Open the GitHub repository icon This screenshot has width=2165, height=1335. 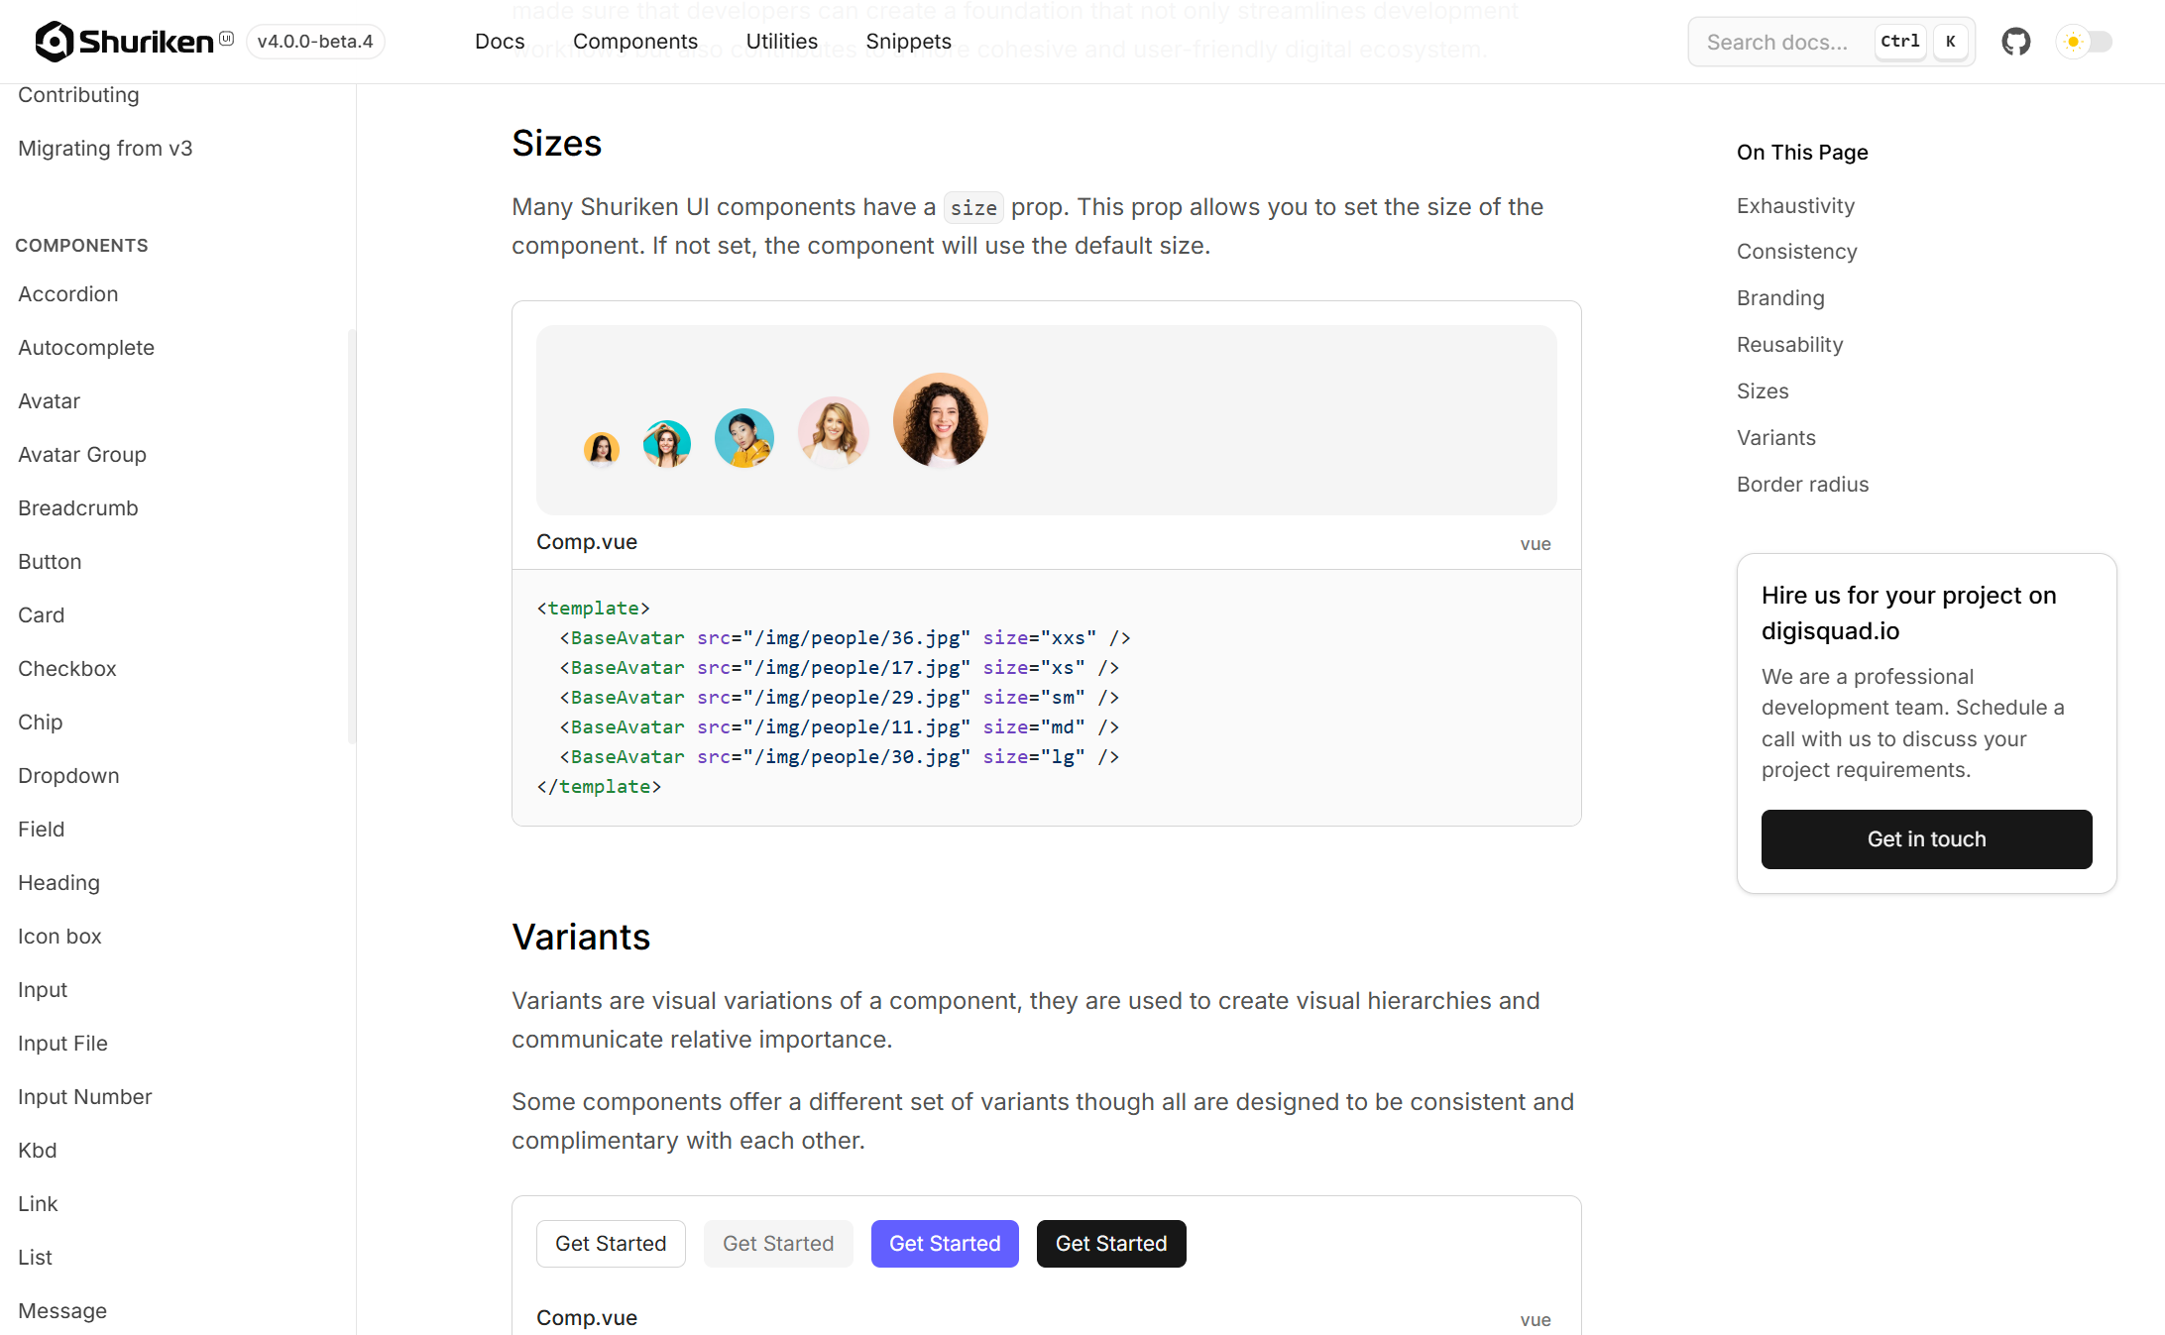tap(2015, 42)
